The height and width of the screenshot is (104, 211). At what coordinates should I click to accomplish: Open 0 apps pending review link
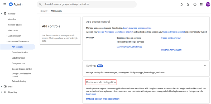[x=171, y=38]
